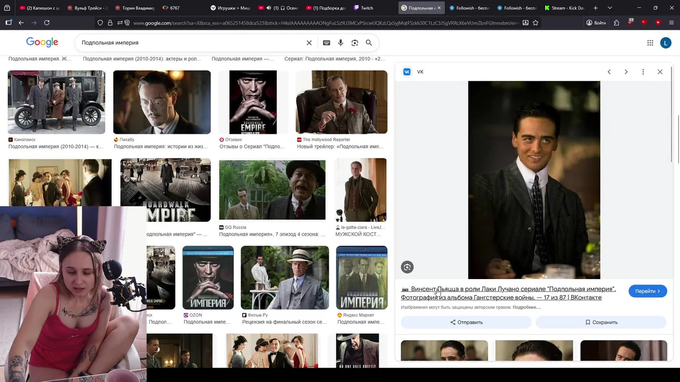The height and width of the screenshot is (382, 680).
Task: Click the magnifying glass search icon
Action: click(x=369, y=43)
